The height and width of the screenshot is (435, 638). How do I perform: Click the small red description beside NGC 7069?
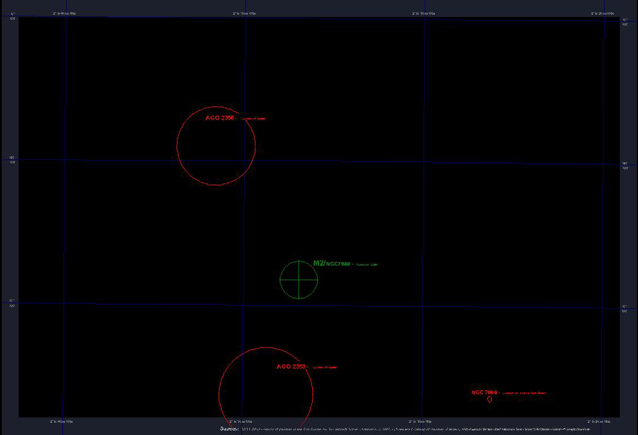pos(524,393)
